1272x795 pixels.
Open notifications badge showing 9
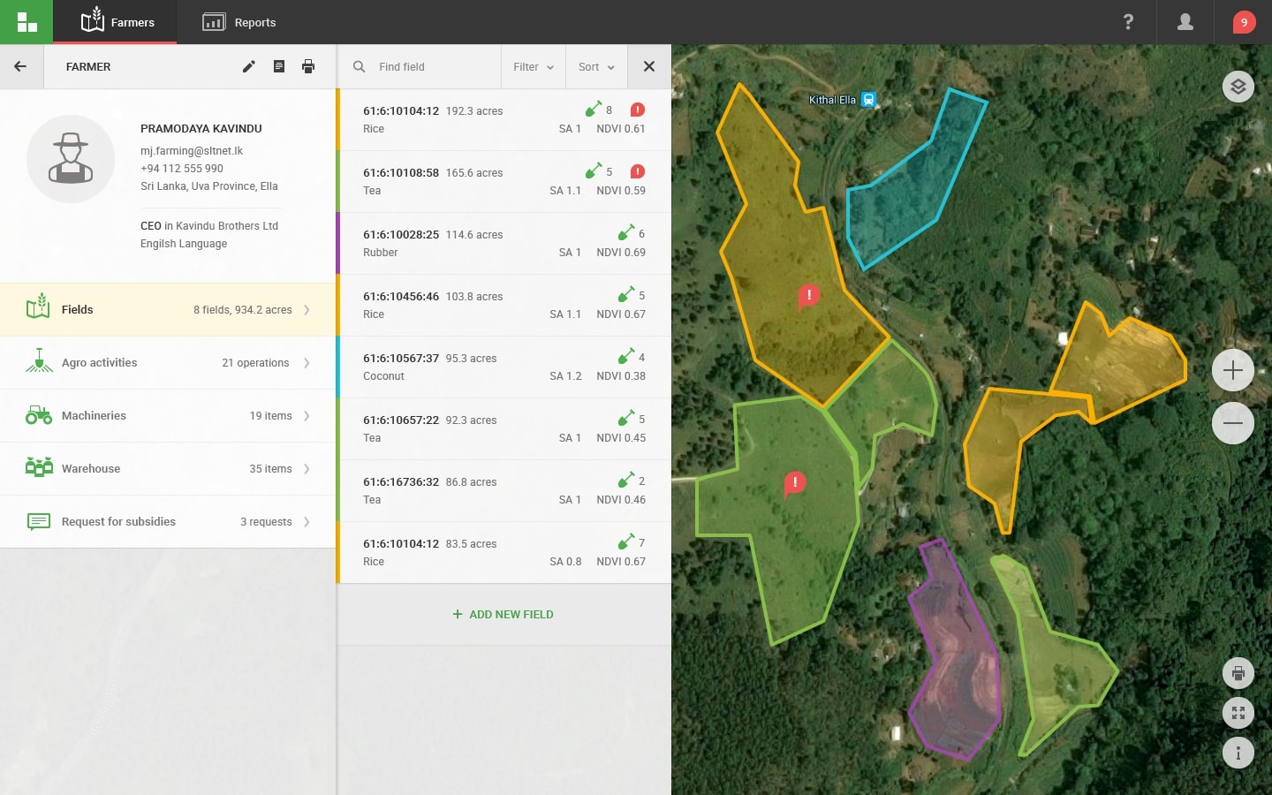1244,22
